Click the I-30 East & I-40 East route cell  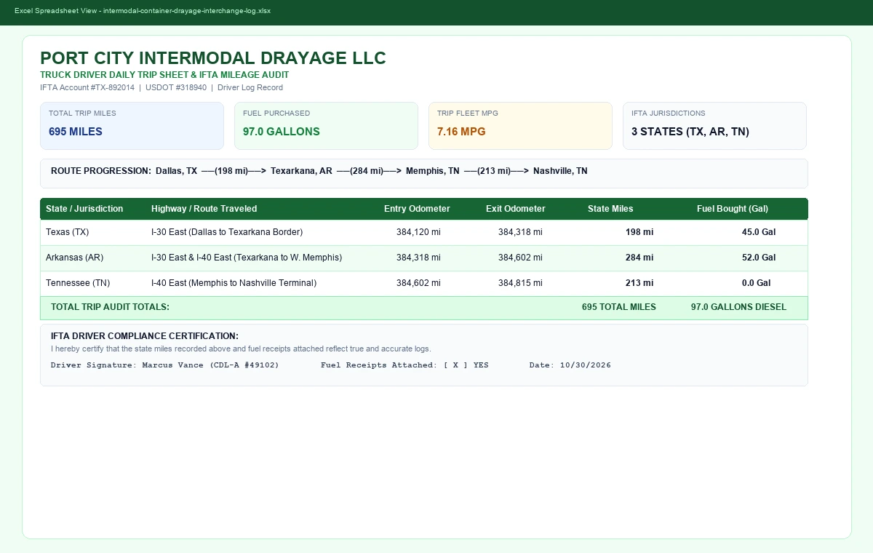[247, 258]
